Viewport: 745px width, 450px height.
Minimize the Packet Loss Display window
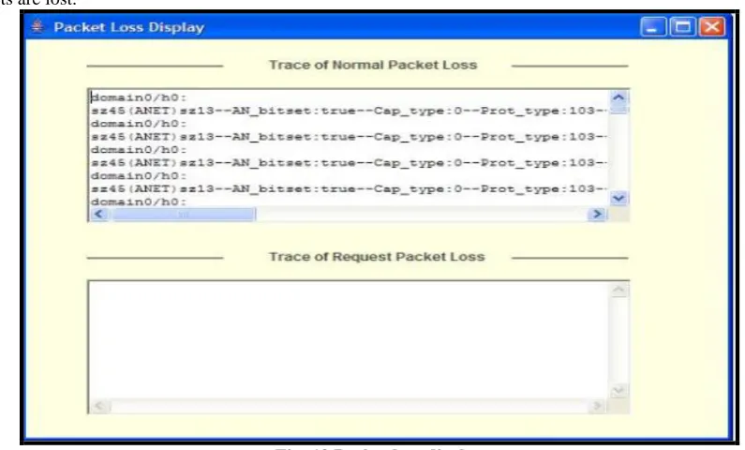pyautogui.click(x=653, y=26)
